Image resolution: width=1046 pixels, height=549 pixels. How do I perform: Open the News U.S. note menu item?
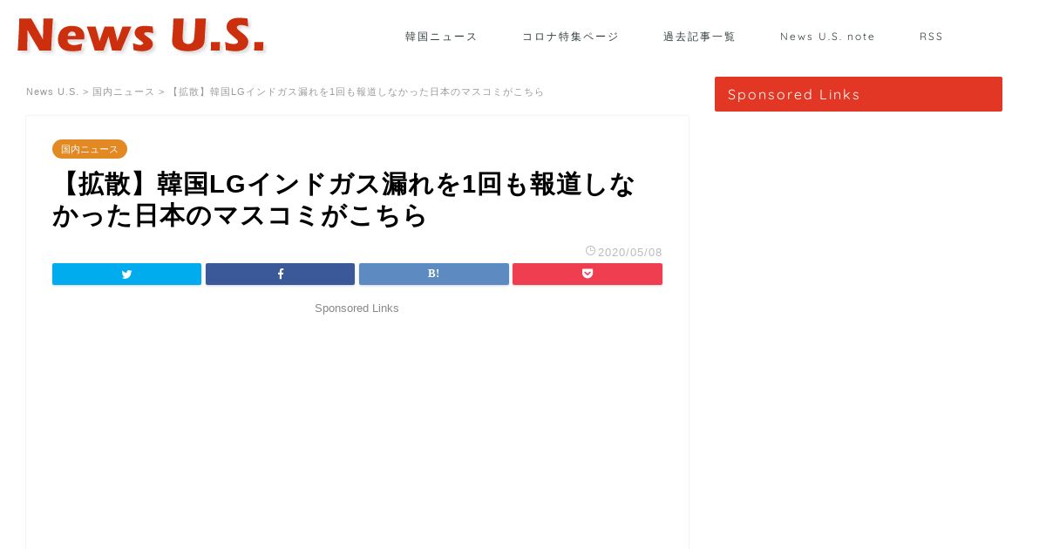(827, 37)
